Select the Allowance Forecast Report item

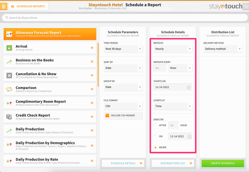(x=50, y=34)
